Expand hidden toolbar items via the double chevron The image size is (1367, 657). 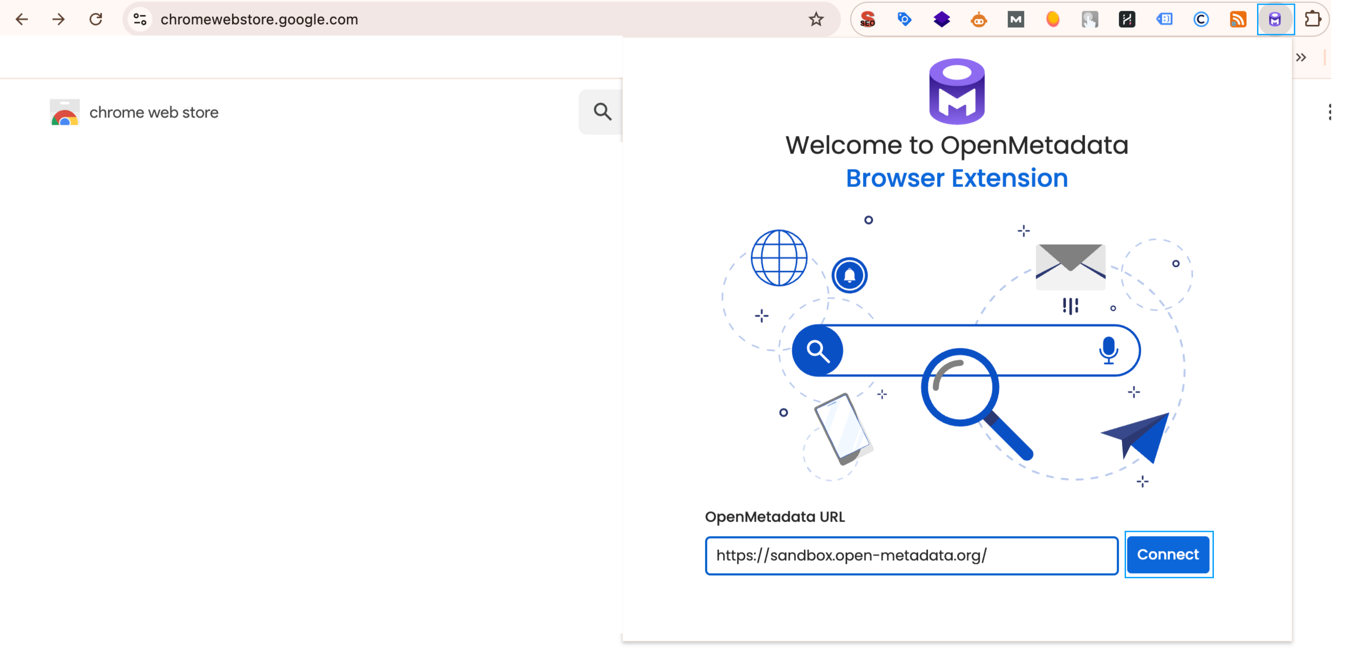point(1302,57)
